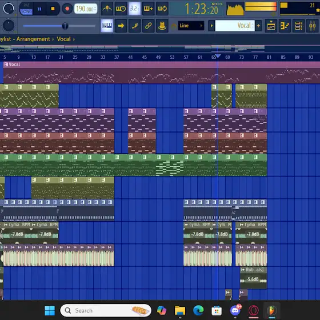Toggle the 3.2.1 recording countdown
320x320 pixels.
click(134, 9)
